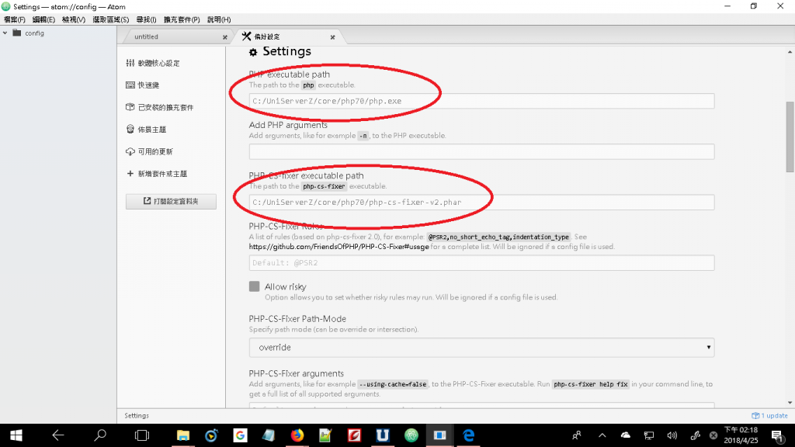
Task: Click the PHP-CS-Fixer Rules input field
Action: (481, 262)
